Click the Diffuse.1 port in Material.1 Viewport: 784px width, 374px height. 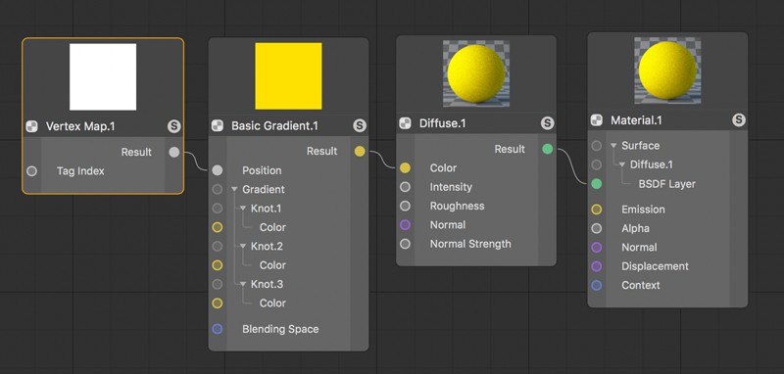click(x=597, y=164)
